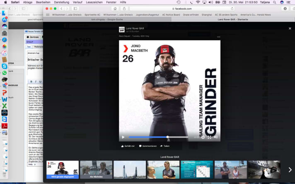
Task: Launch TeamViewer from the Dock
Action: (4, 119)
